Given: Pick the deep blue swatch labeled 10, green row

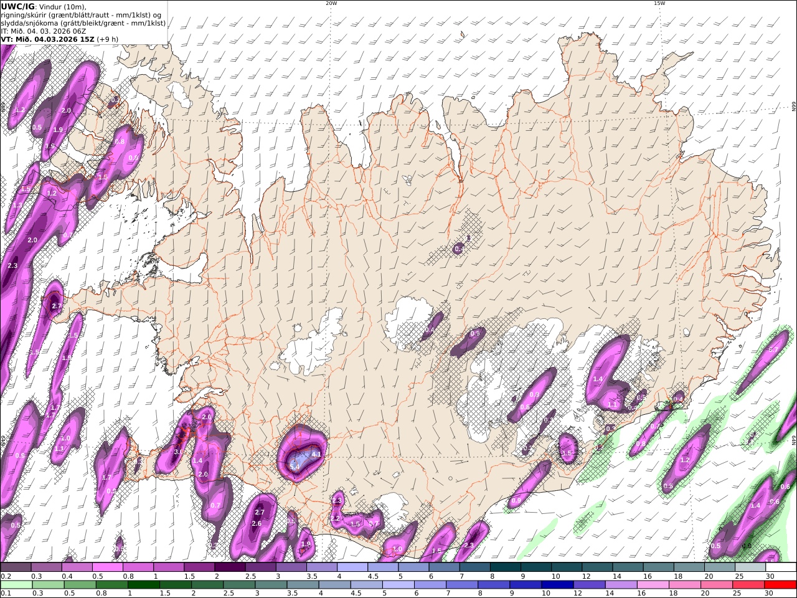Looking at the screenshot, I should click(558, 584).
